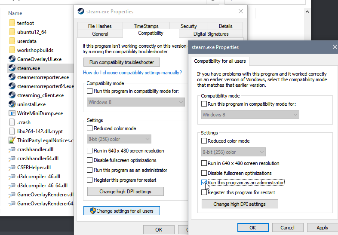Click the ThirdPartyLegalNotices file icon
This screenshot has height=235, width=338.
pos(12,140)
